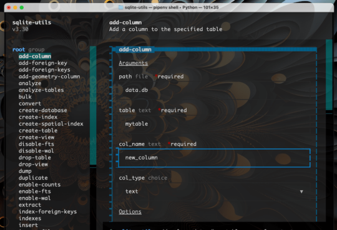Click the root group node
This screenshot has height=230, width=337.
pos(28,50)
